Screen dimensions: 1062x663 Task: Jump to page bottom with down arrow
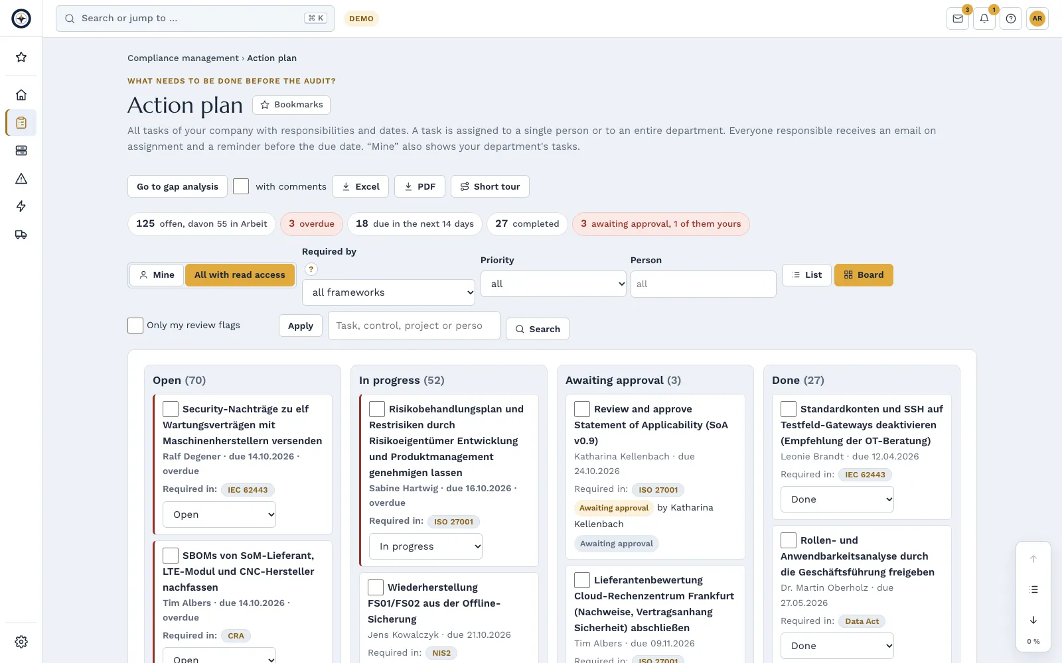click(1033, 620)
